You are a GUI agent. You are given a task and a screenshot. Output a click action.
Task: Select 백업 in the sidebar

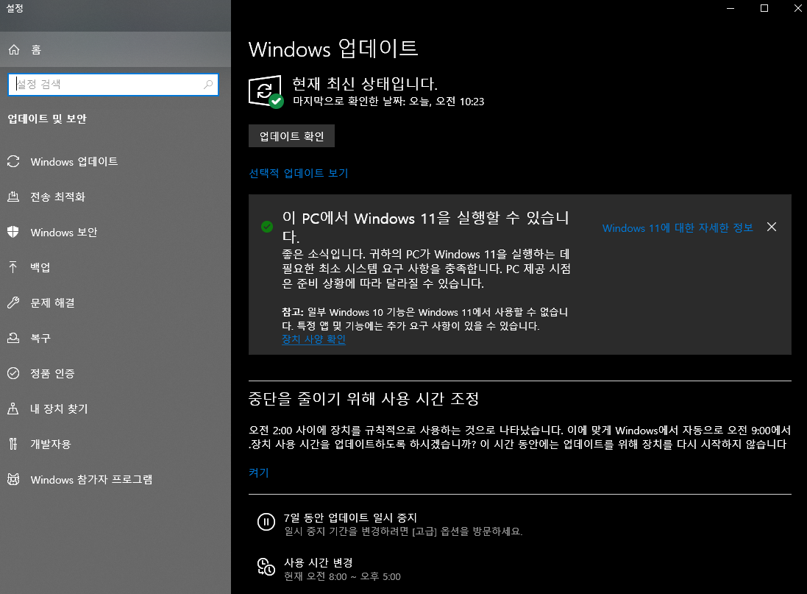[115, 267]
